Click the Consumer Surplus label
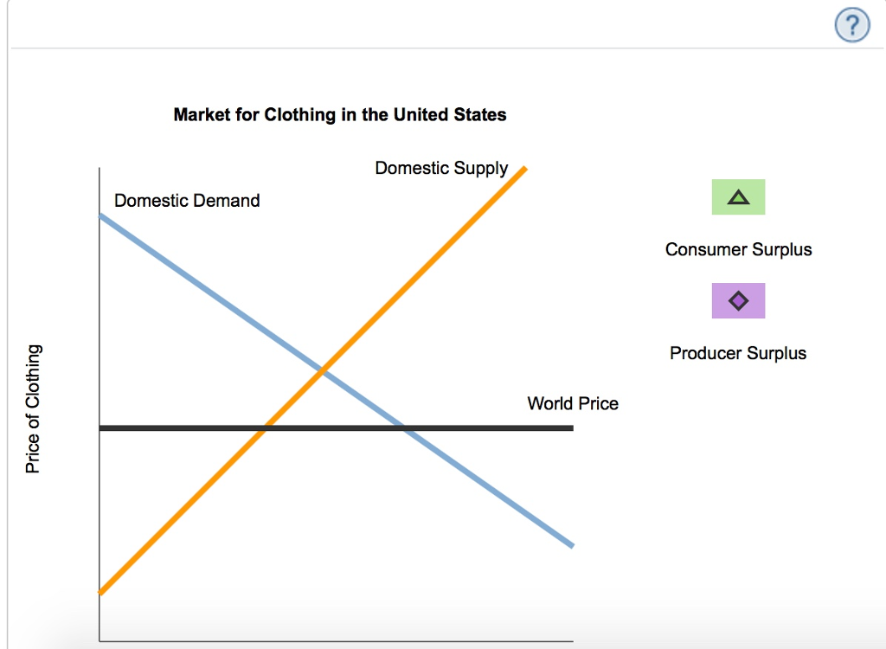This screenshot has height=649, width=886. pyautogui.click(x=738, y=249)
